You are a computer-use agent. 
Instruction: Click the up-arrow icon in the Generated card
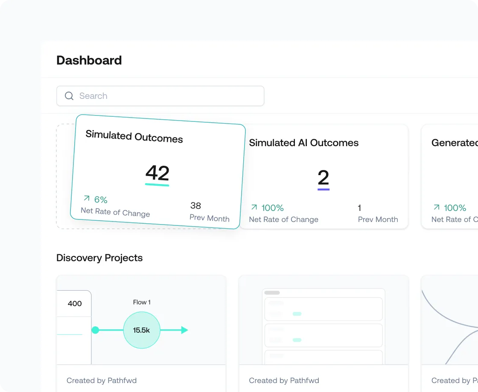pos(437,207)
